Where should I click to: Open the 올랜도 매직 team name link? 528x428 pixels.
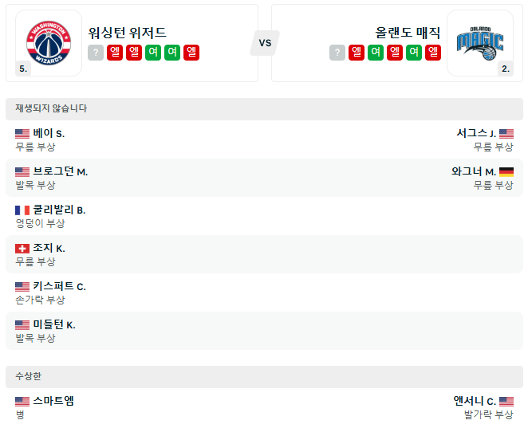tap(408, 33)
